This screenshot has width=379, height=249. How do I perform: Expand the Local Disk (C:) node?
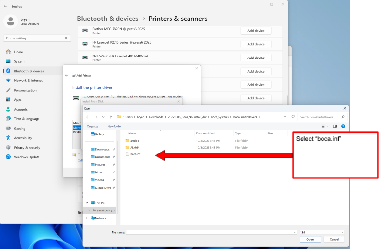click(x=89, y=211)
